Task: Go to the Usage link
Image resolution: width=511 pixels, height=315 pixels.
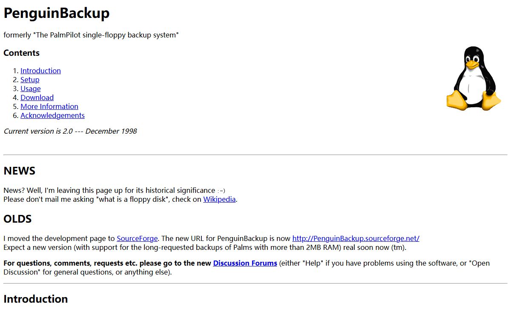Action: click(31, 89)
